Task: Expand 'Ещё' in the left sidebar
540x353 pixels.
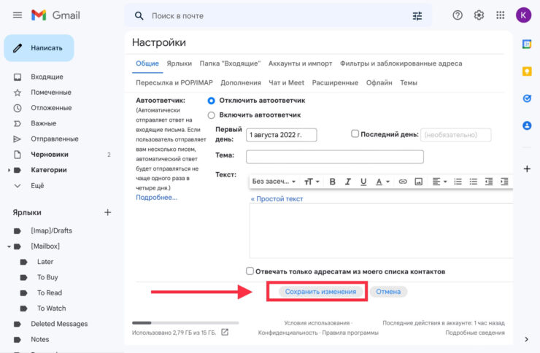Action: point(37,185)
